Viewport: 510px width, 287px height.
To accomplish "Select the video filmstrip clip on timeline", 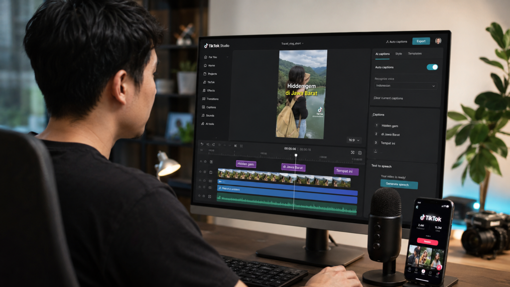I will 284,178.
